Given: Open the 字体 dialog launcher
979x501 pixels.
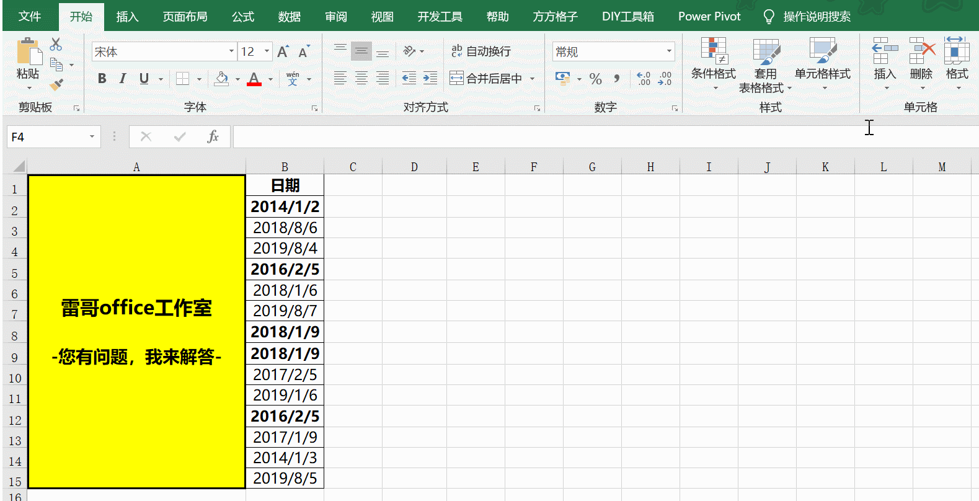Looking at the screenshot, I should click(315, 109).
